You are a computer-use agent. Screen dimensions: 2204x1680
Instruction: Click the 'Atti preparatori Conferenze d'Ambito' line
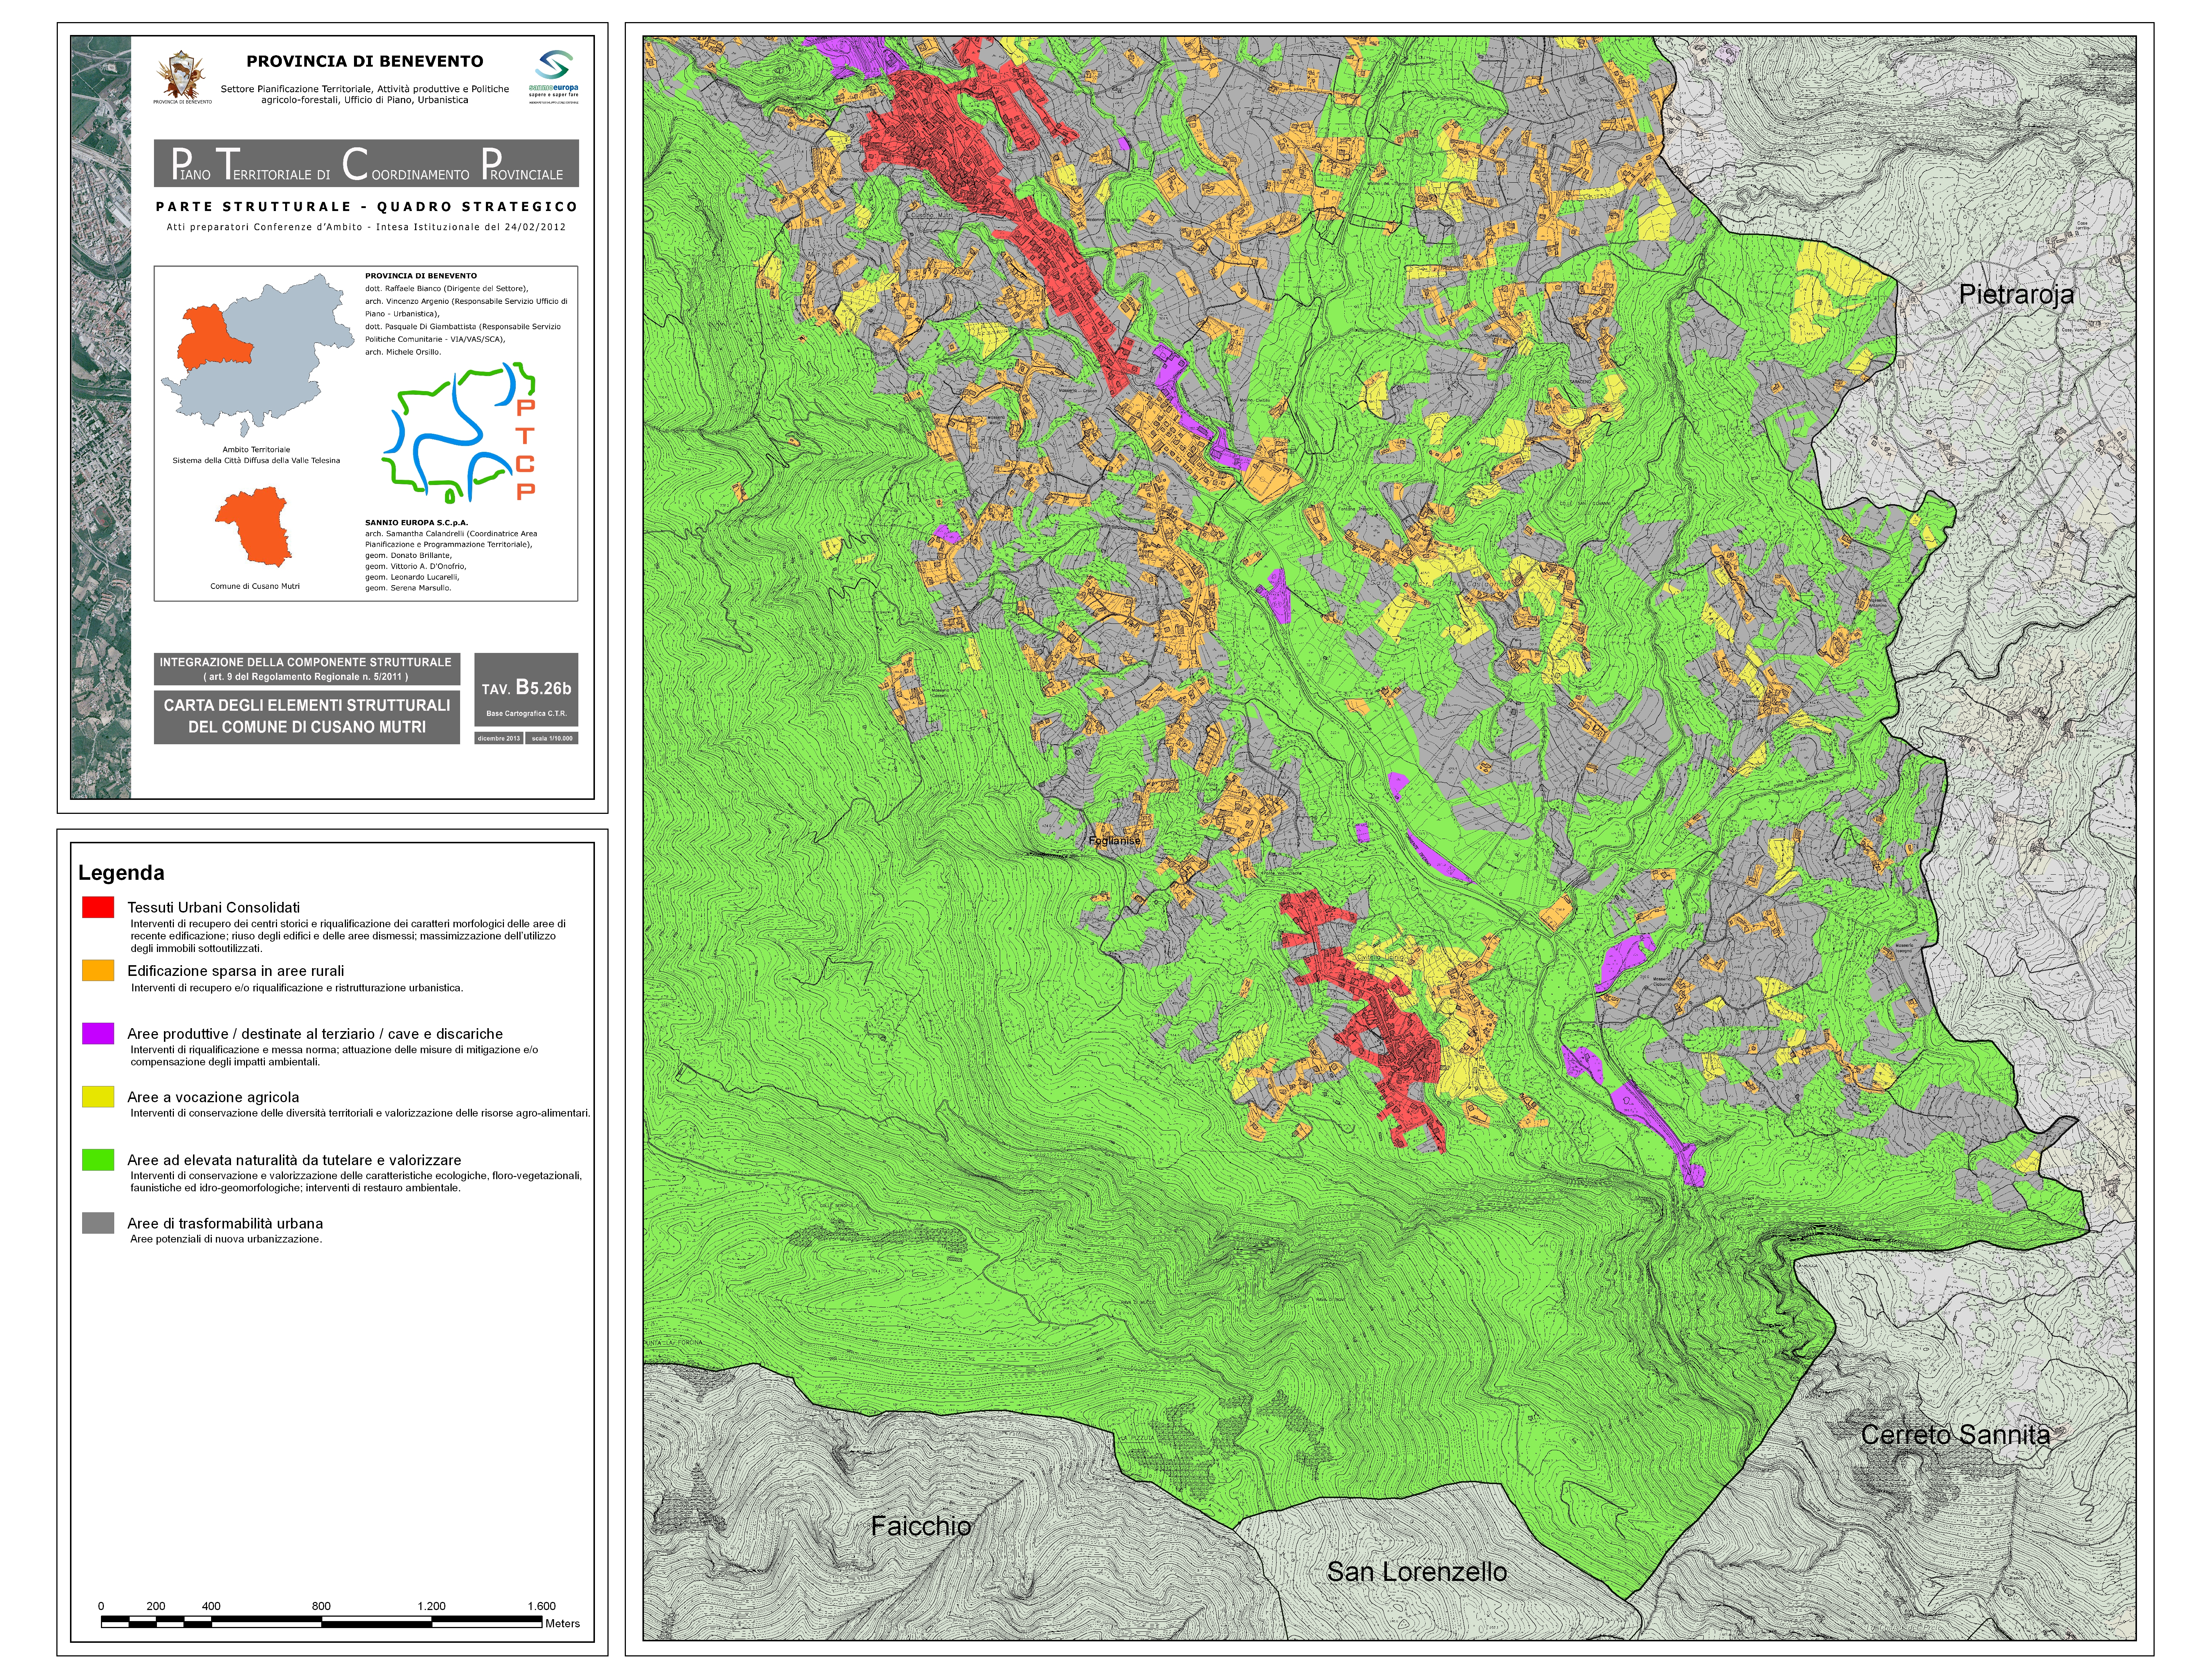point(366,226)
